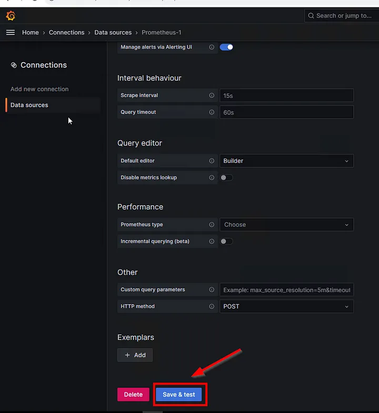This screenshot has width=379, height=413.
Task: Expand the Prometheus type Choose dropdown
Action: coord(286,224)
